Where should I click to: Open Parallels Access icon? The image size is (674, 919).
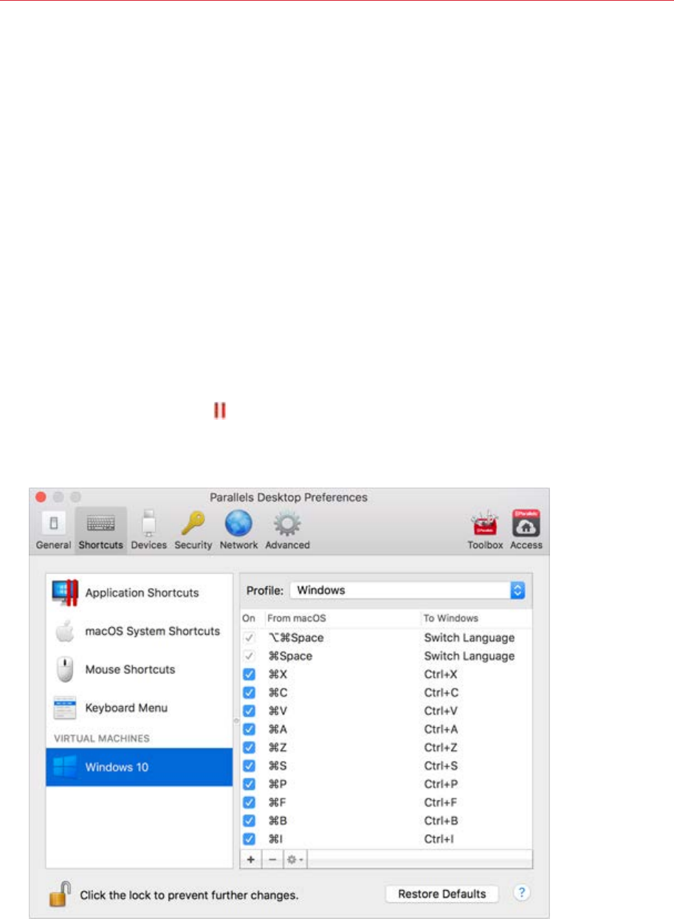(x=526, y=530)
